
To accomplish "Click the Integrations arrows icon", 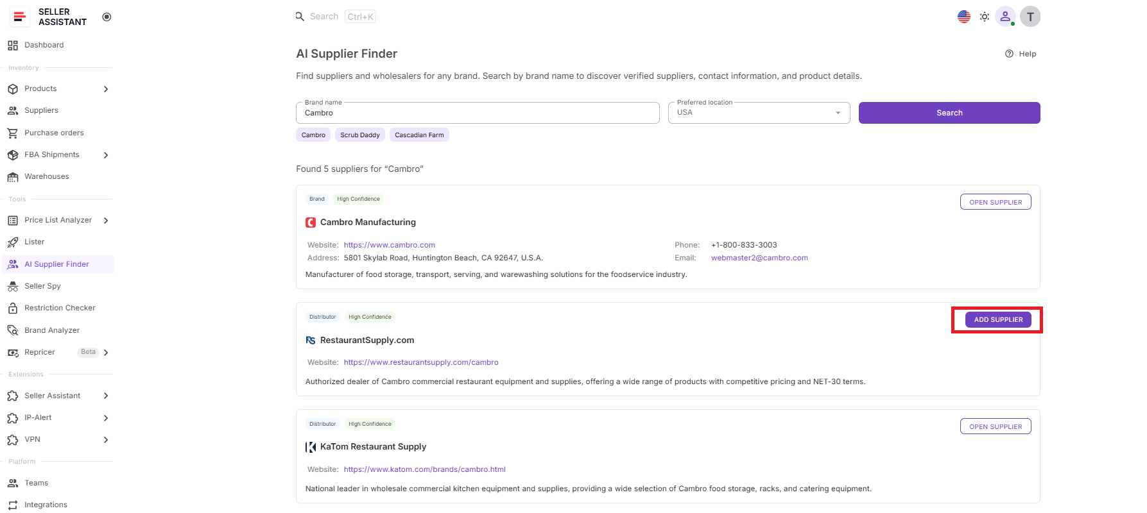I will point(13,505).
